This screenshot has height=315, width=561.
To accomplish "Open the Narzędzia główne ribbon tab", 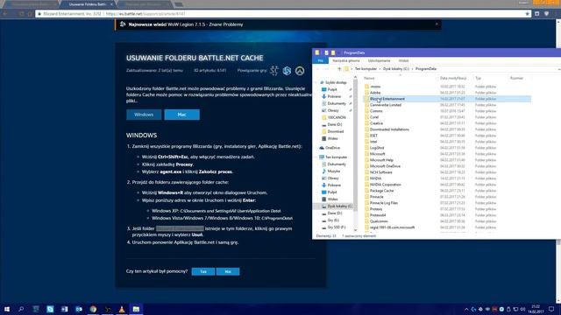I will (x=346, y=60).
